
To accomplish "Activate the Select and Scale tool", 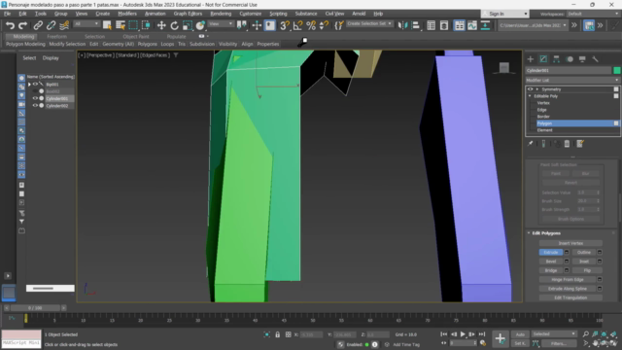I will tap(188, 25).
